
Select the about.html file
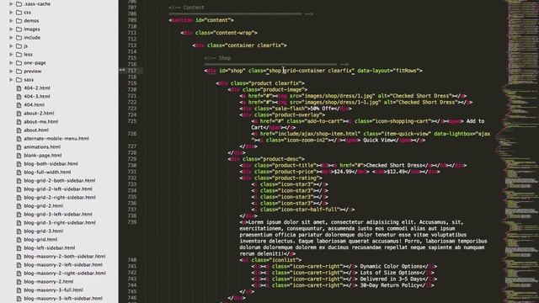click(36, 130)
